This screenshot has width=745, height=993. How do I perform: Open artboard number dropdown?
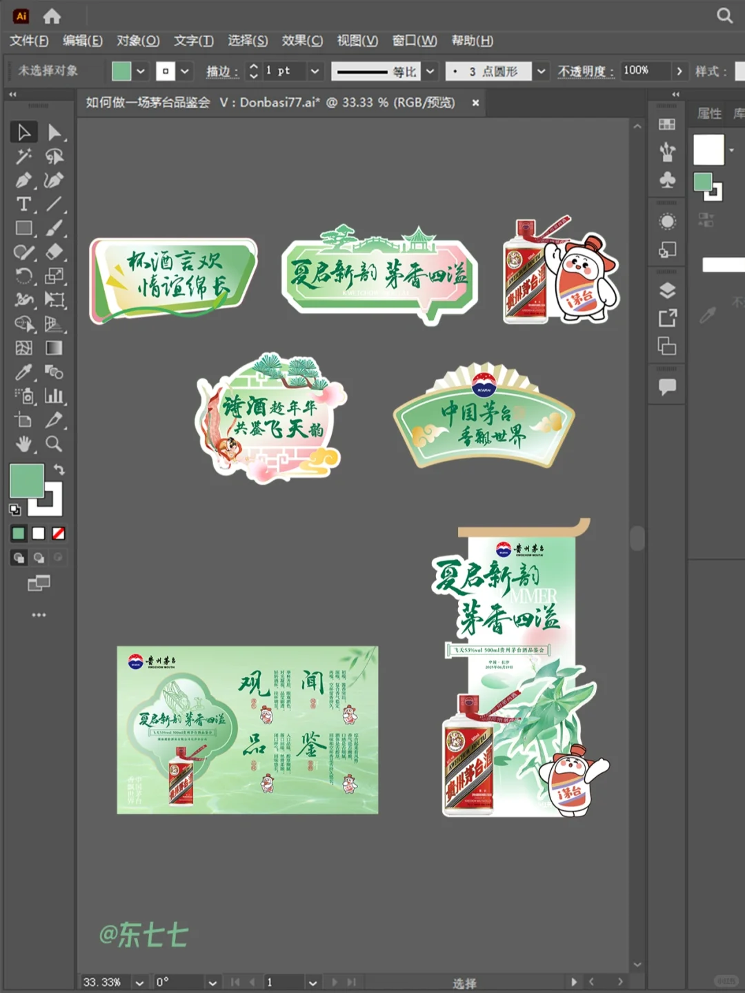point(312,983)
